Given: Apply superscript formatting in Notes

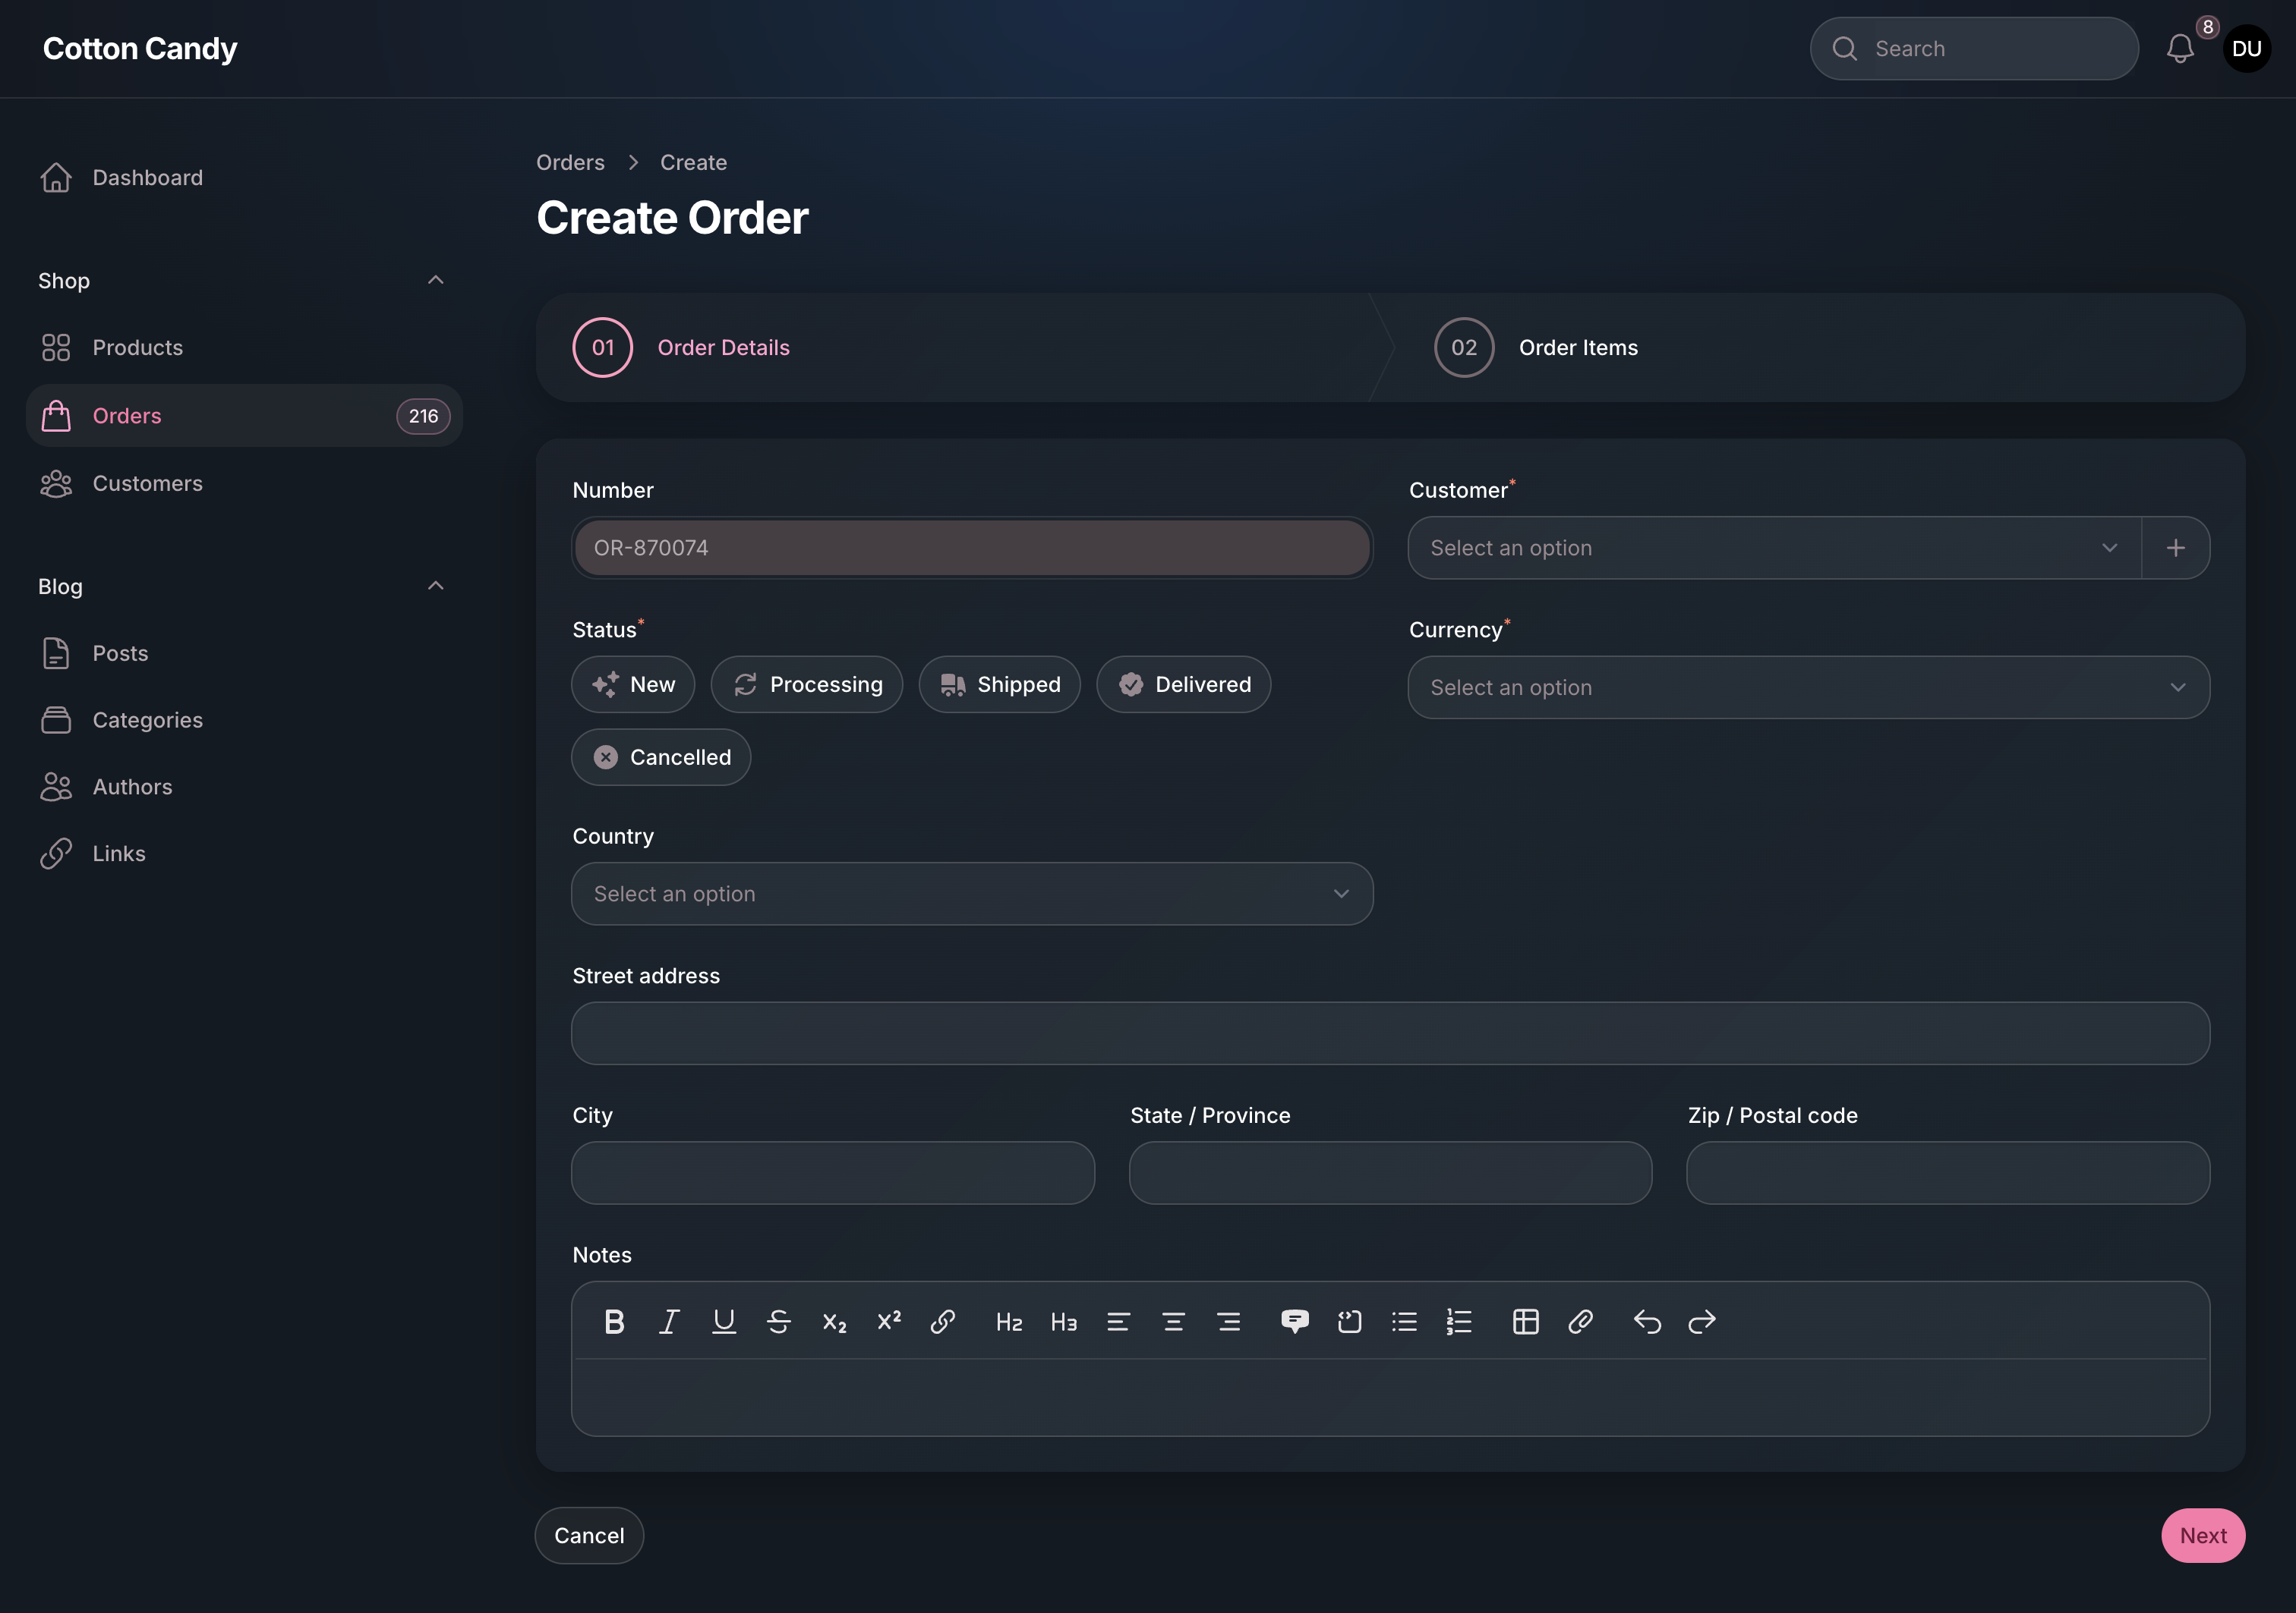Looking at the screenshot, I should click(x=888, y=1321).
